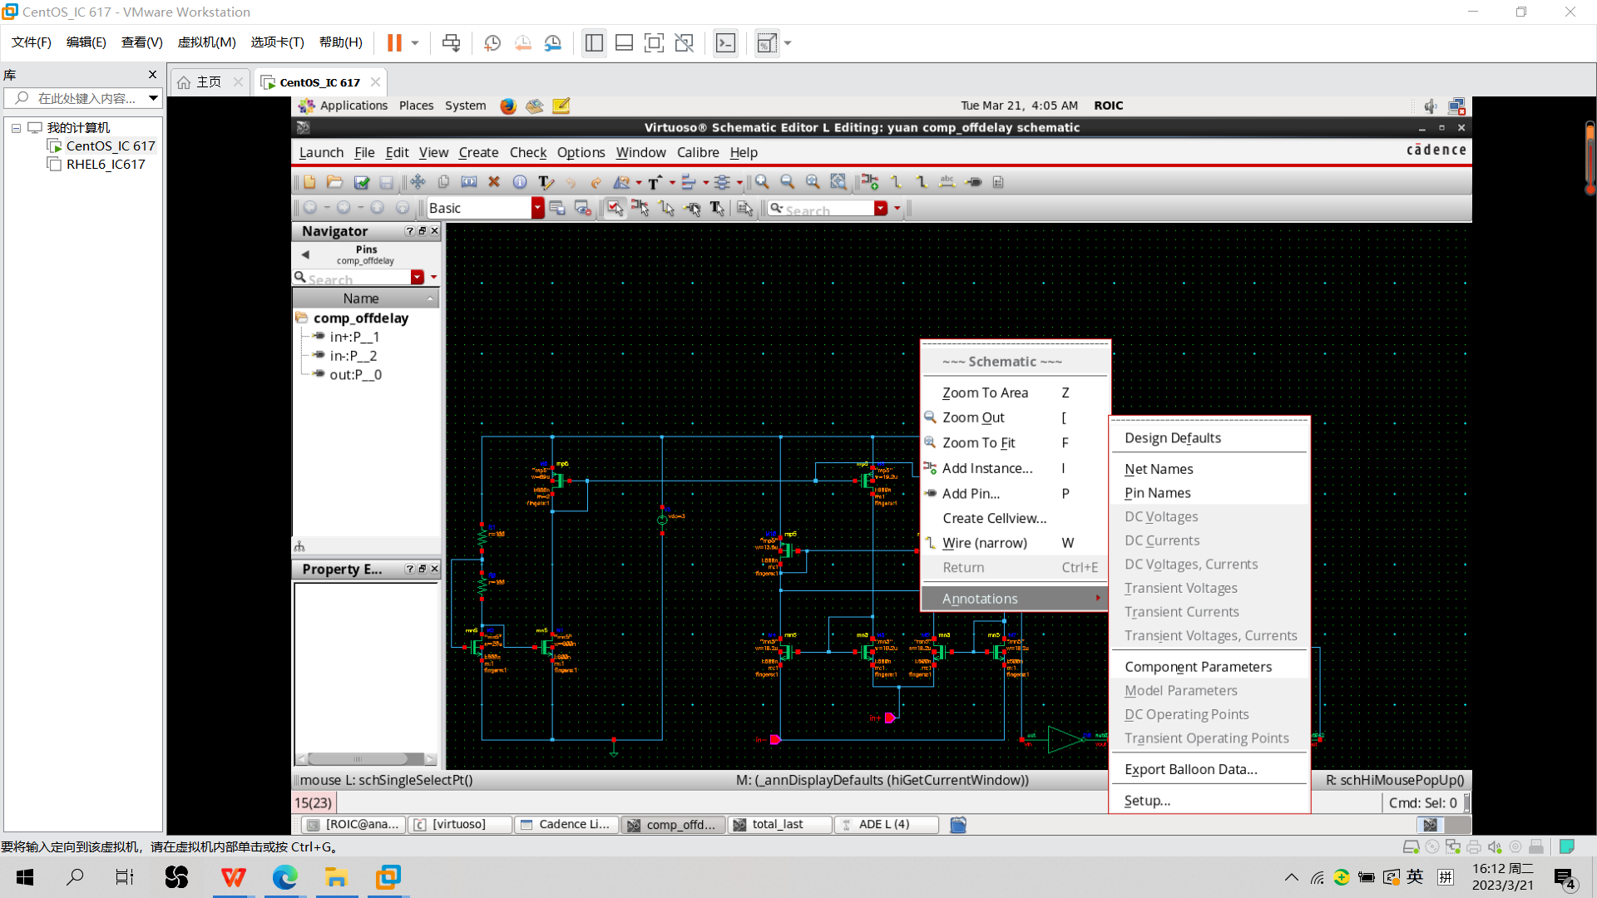Click the Create Pin toolbar icon

point(973,182)
